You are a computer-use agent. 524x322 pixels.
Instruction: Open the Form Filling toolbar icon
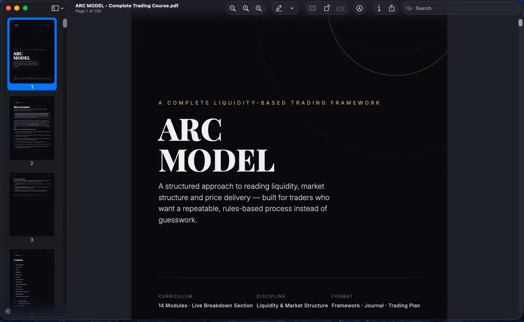(341, 8)
